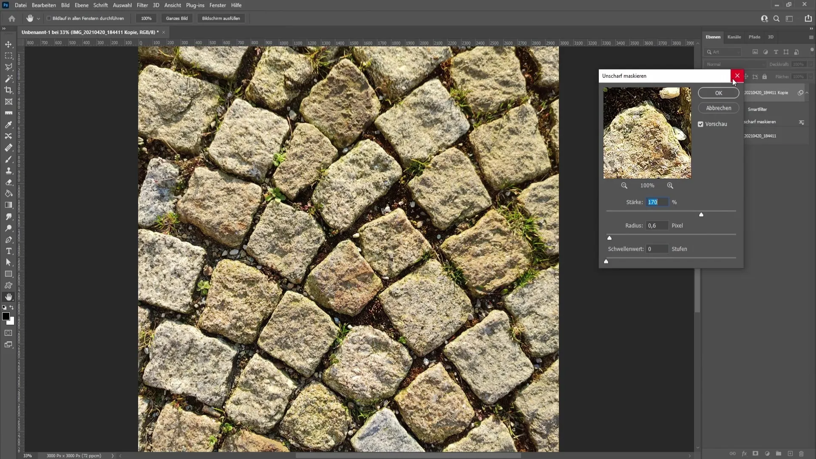Select the Polygonal Lasso tool
This screenshot has width=816, height=459.
pos(8,67)
